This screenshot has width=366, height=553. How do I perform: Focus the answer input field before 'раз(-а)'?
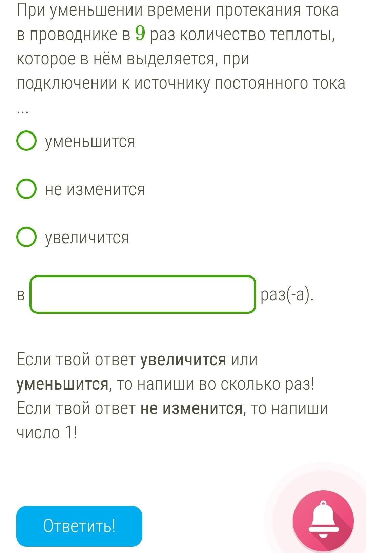pos(143,294)
